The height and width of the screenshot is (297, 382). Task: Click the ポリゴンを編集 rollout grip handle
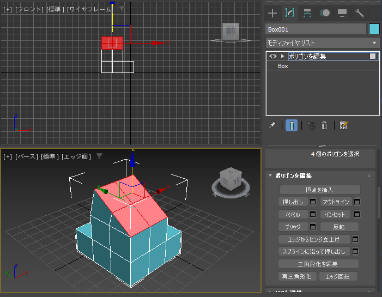coord(369,175)
